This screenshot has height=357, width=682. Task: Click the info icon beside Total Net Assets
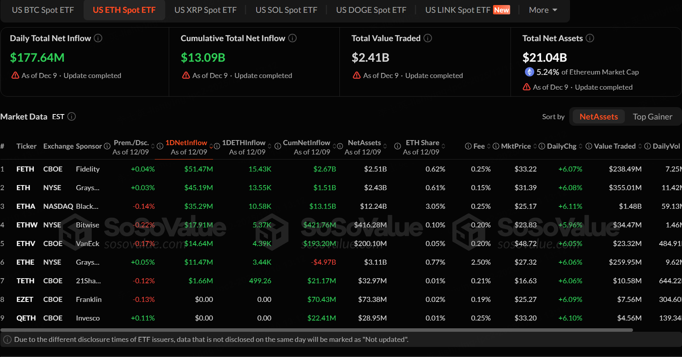click(590, 38)
